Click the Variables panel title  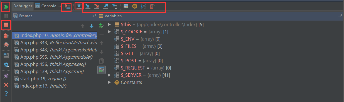coord(113,16)
